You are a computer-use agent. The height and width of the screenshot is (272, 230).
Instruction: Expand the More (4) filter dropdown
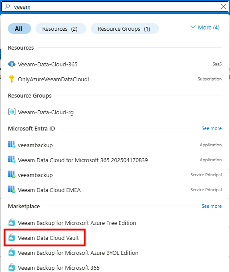tap(205, 28)
